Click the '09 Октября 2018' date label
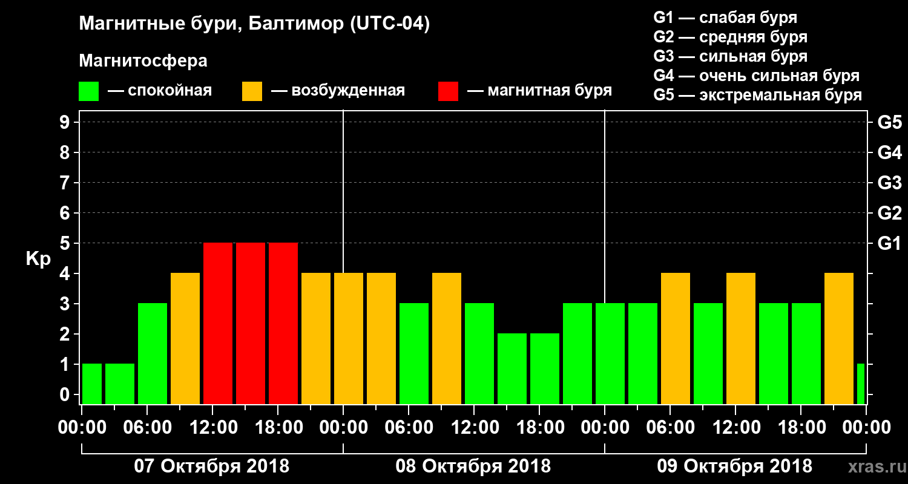 point(735,466)
